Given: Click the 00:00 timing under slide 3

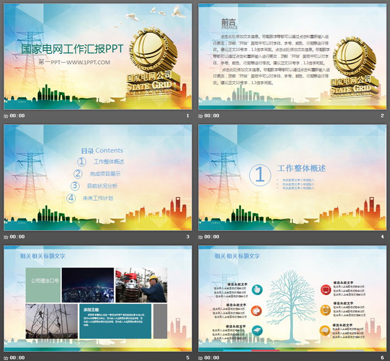Looking at the screenshot, I should 17,237.
